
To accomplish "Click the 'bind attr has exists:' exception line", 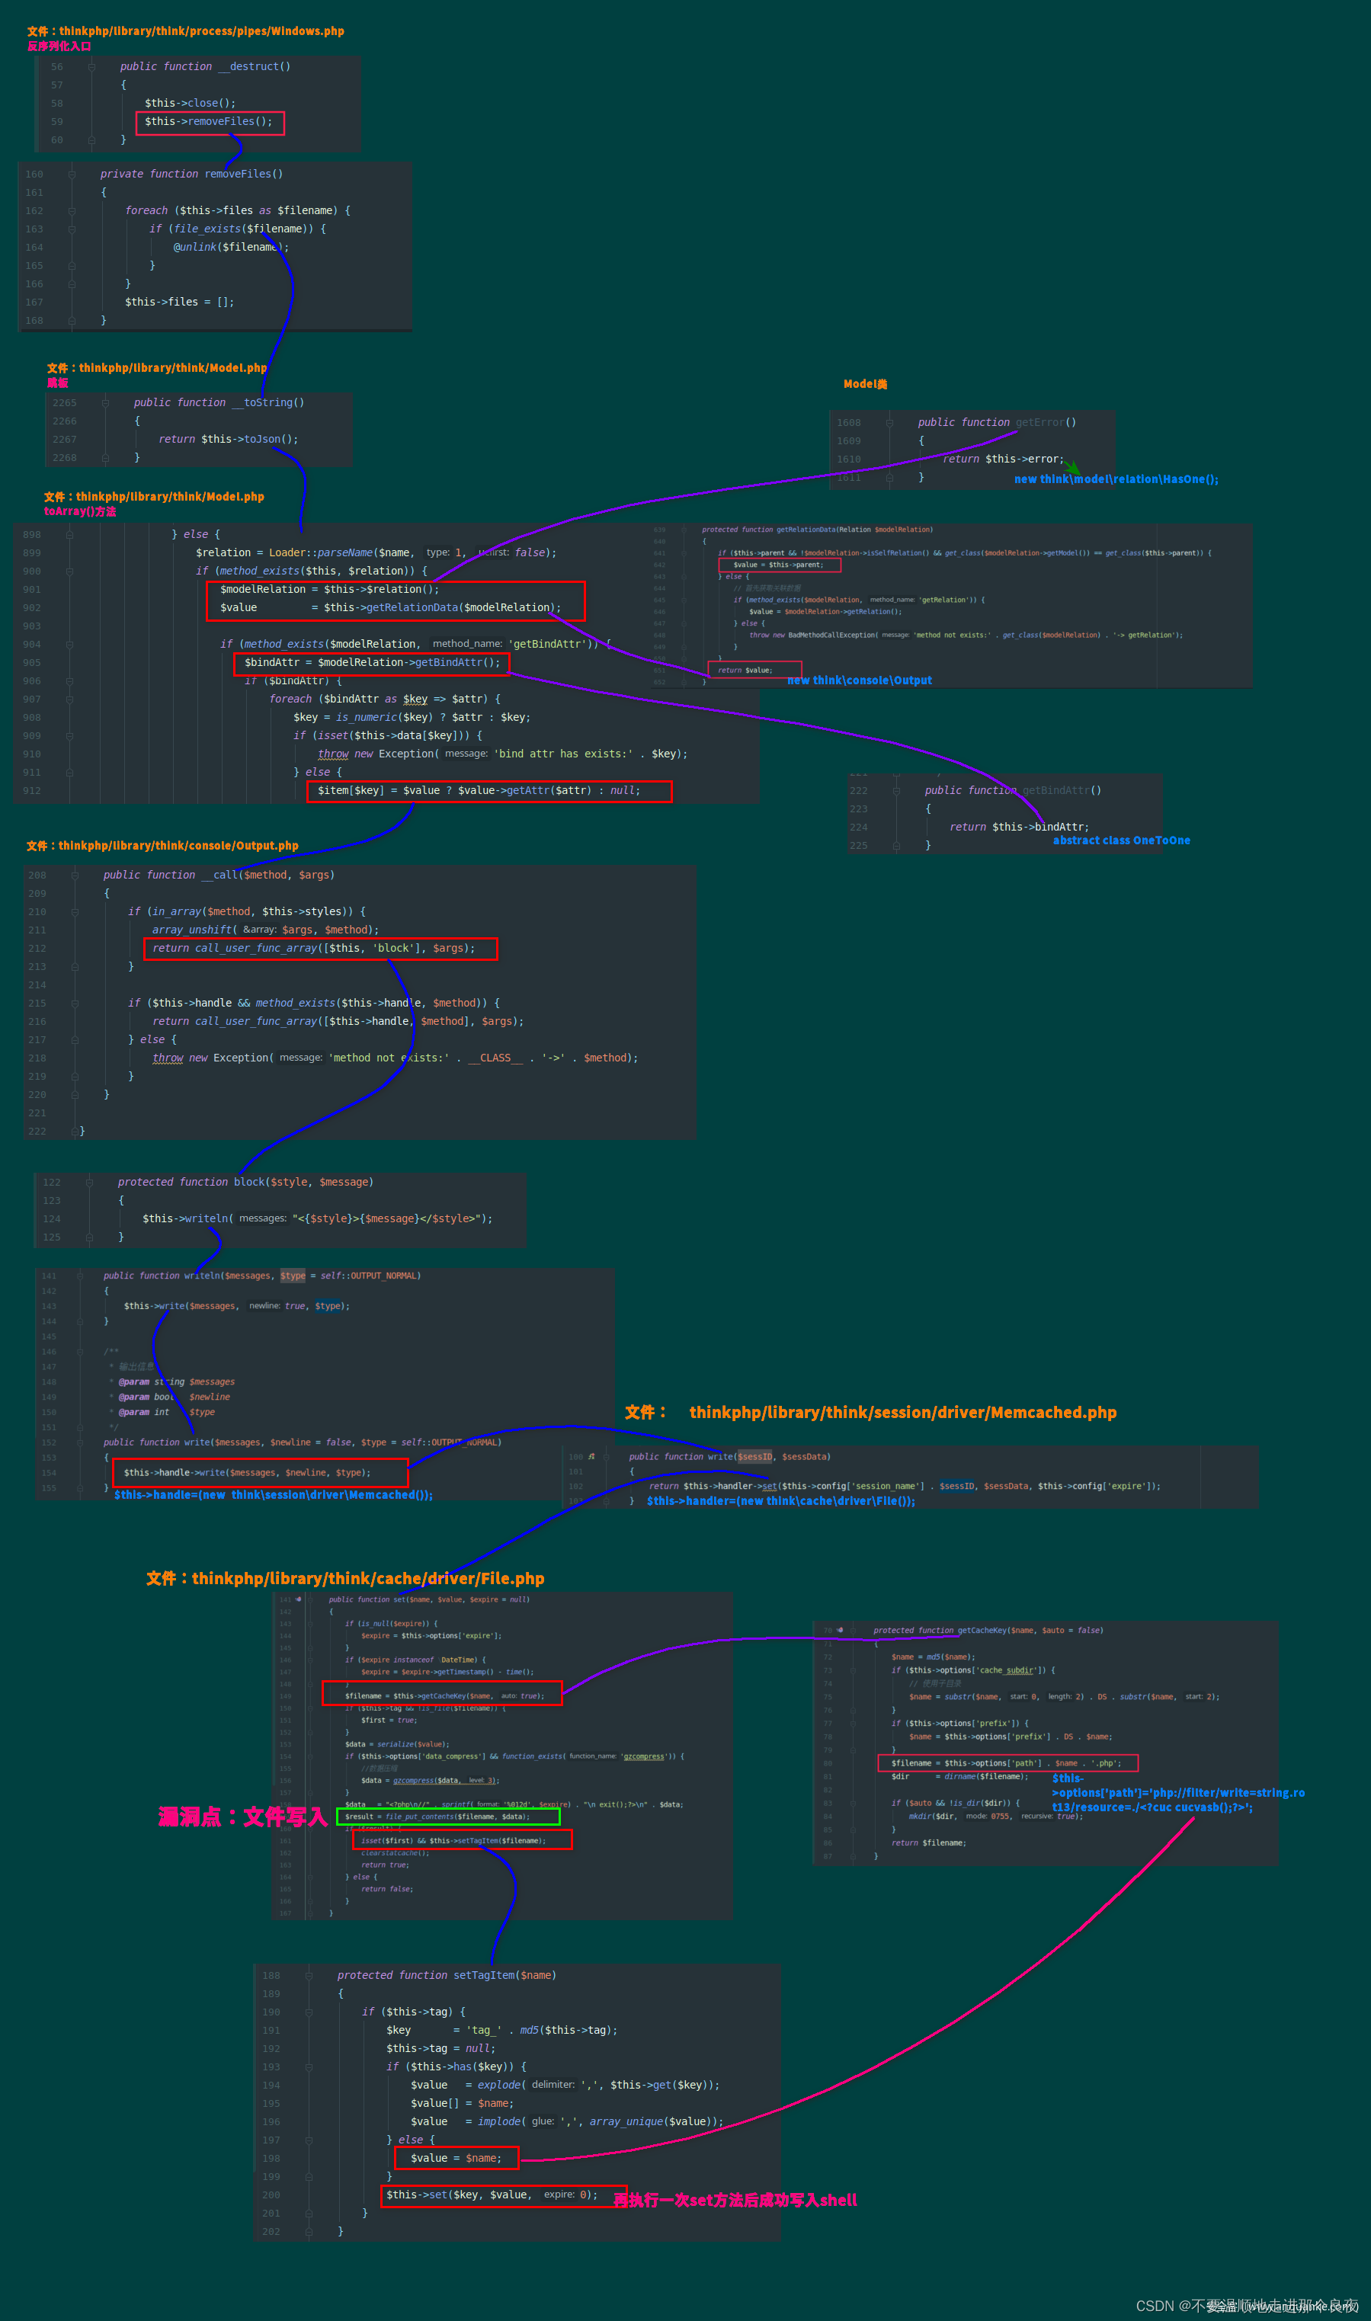I will tap(502, 754).
